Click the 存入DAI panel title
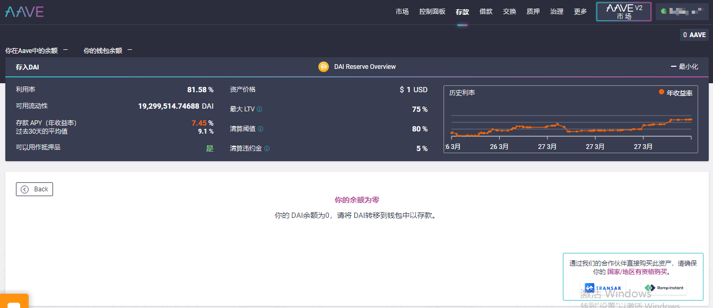 [x=28, y=67]
